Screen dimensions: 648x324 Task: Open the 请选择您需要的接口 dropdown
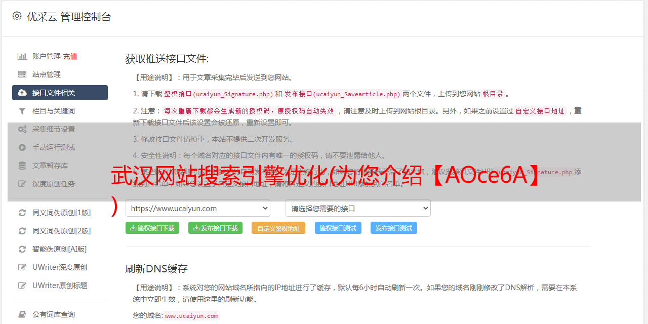click(358, 209)
